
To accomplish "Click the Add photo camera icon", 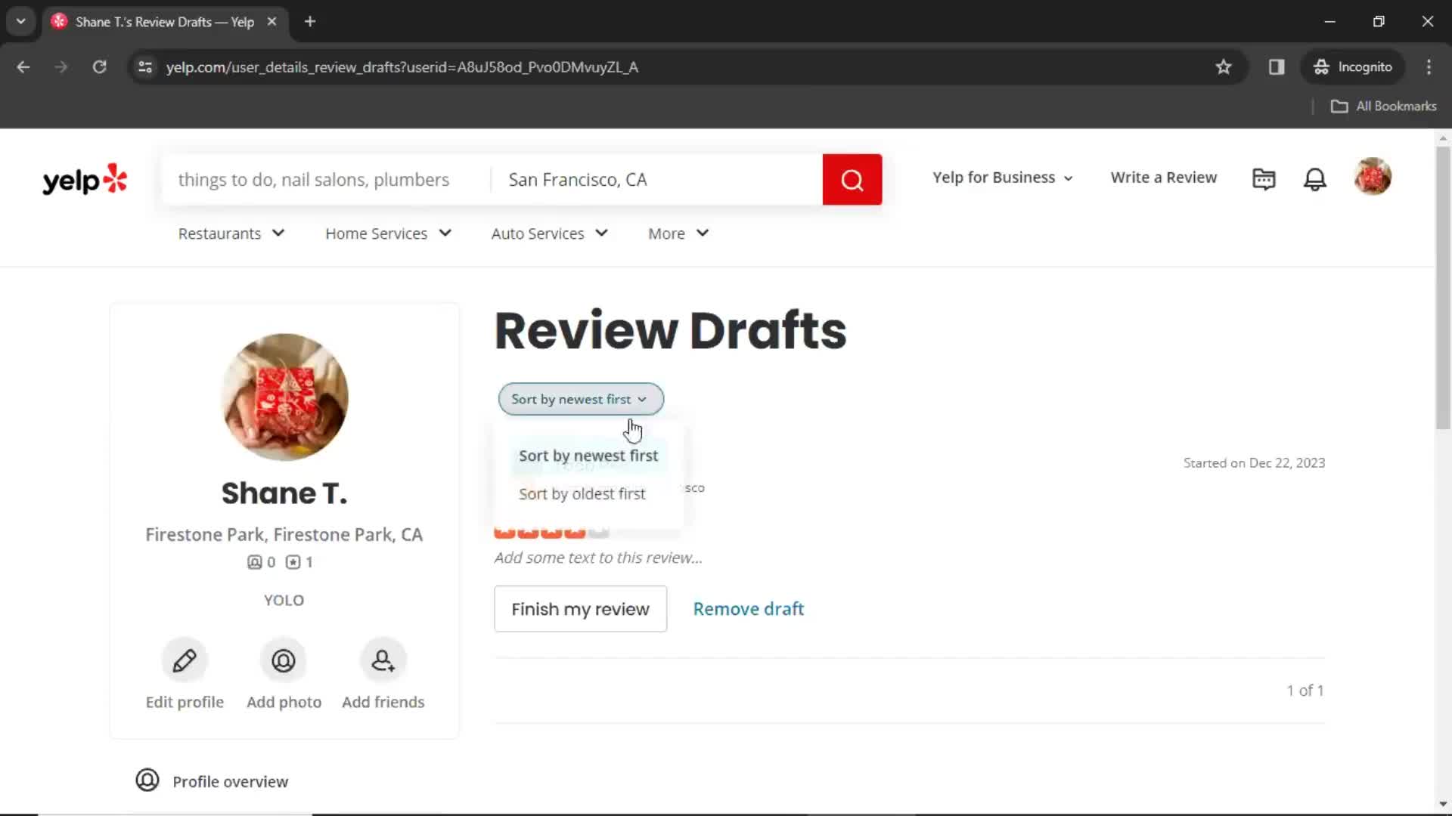I will pyautogui.click(x=284, y=660).
